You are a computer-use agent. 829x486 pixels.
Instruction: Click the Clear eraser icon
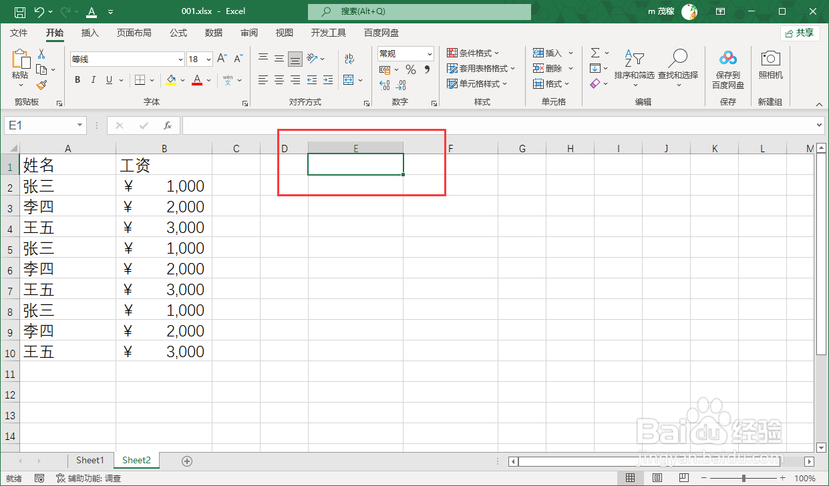pyautogui.click(x=595, y=83)
